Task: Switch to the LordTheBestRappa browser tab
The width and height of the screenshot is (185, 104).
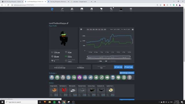Action: (35, 2)
